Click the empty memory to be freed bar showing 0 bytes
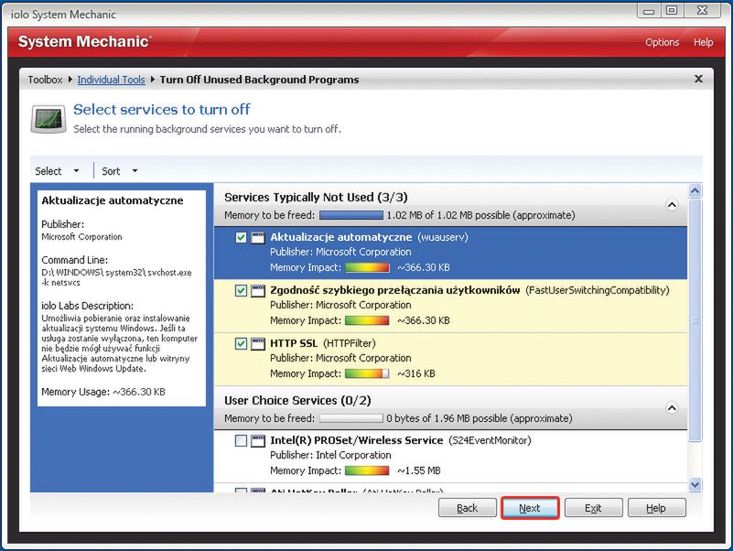 351,418
